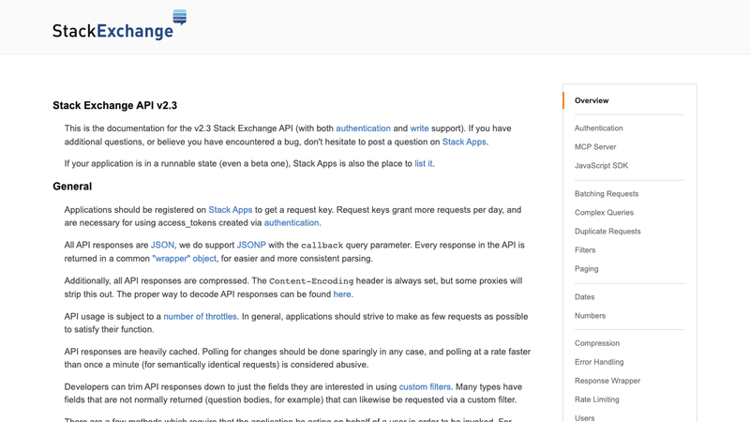Click the 'callback' code text

tap(322, 245)
